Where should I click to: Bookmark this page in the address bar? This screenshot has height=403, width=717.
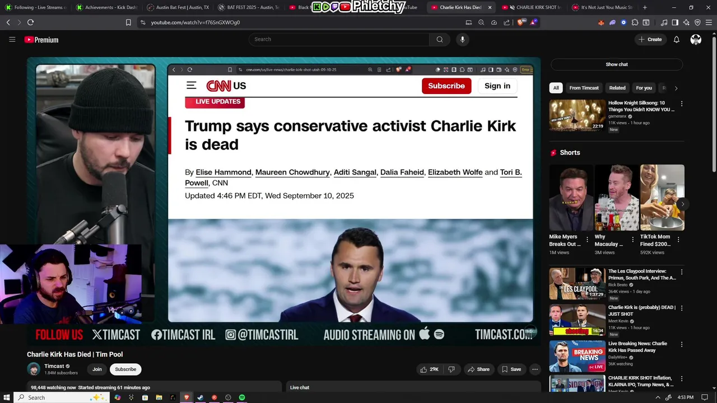click(x=128, y=22)
